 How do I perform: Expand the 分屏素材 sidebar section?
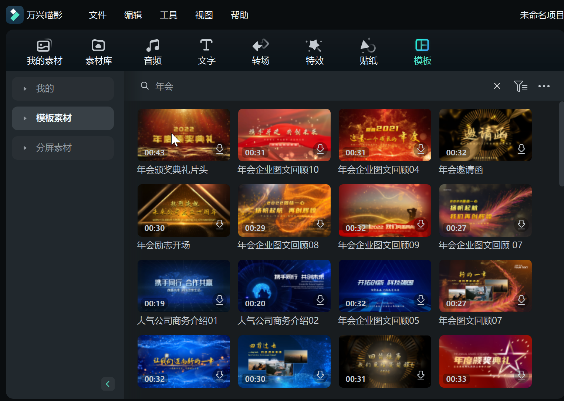63,148
